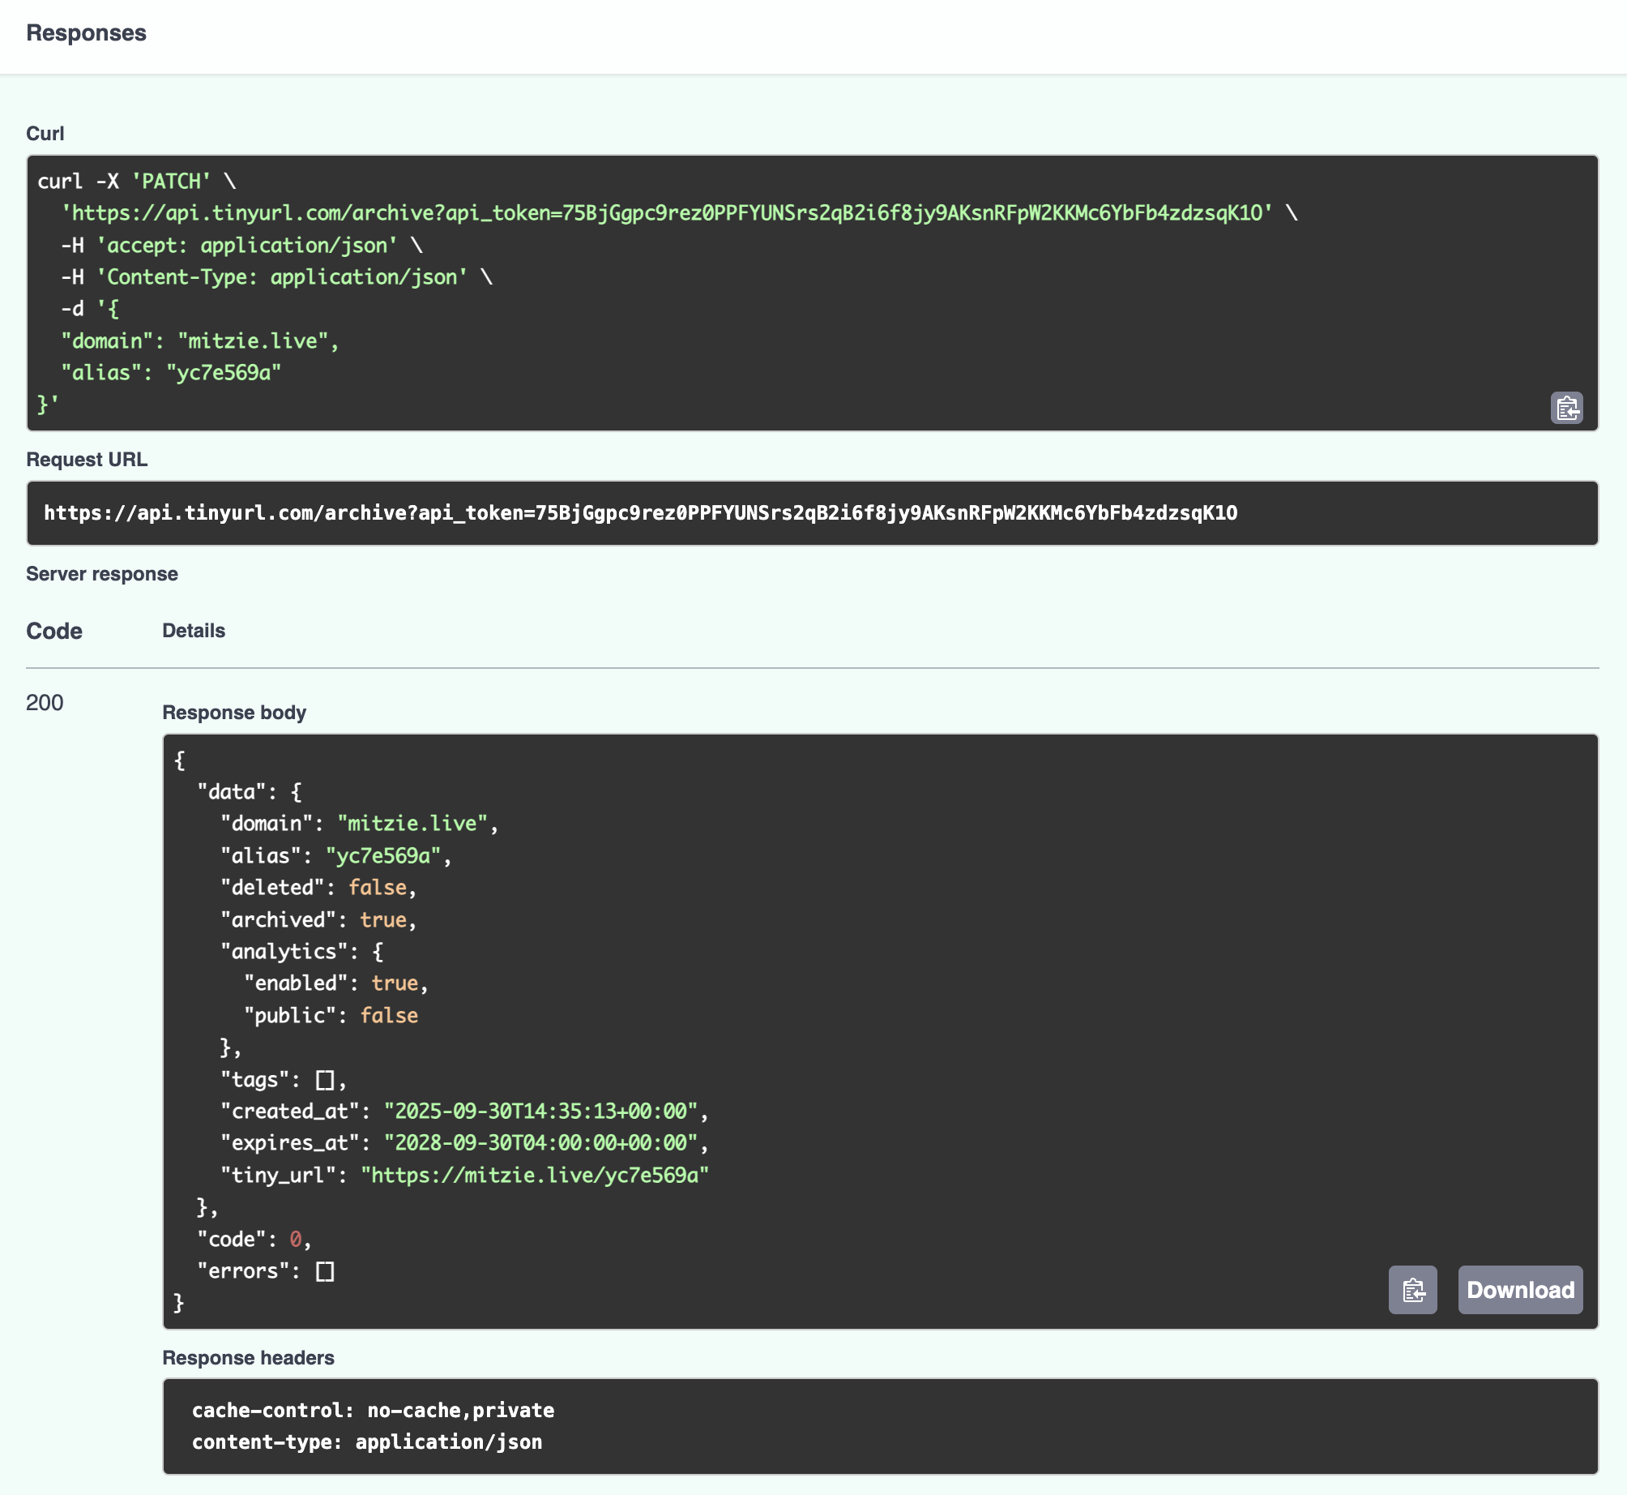Click the content-type application/json header line
The image size is (1627, 1495).
pos(367,1442)
